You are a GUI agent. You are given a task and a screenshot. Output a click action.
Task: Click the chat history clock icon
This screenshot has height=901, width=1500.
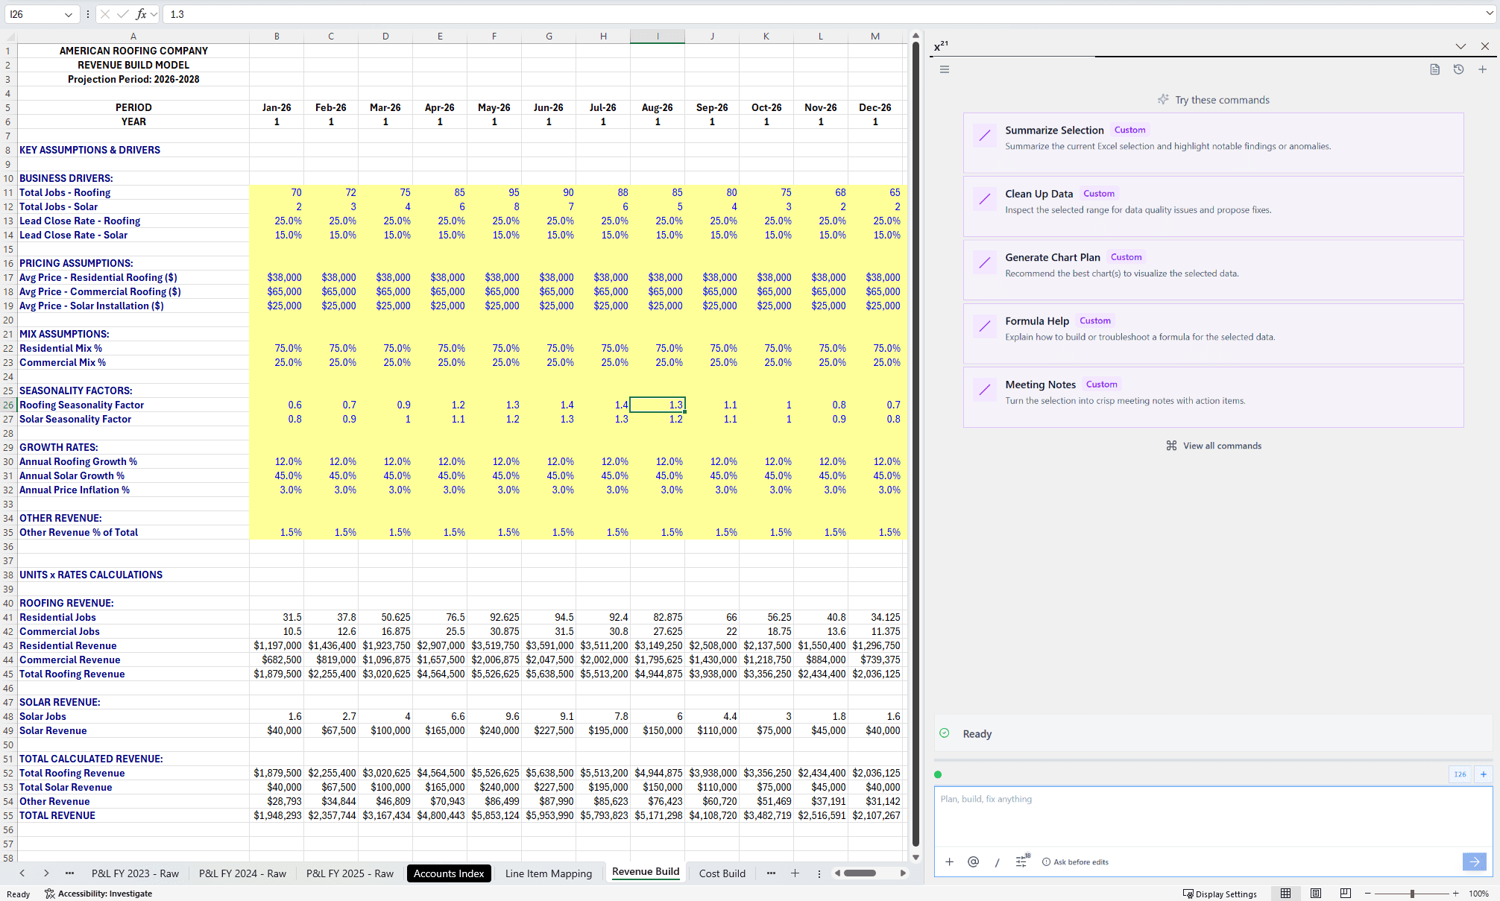[x=1458, y=69]
